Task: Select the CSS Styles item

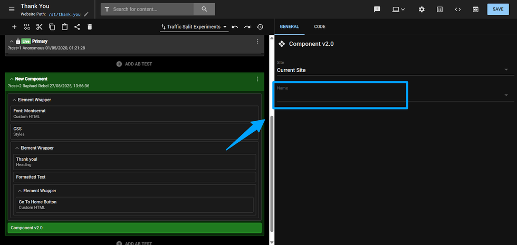Action: [135, 131]
